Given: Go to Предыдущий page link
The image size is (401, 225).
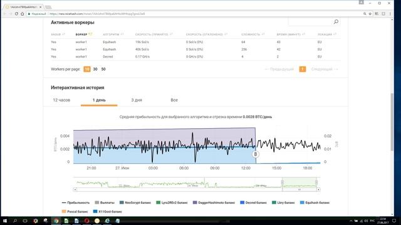Looking at the screenshot, I should click(x=279, y=69).
